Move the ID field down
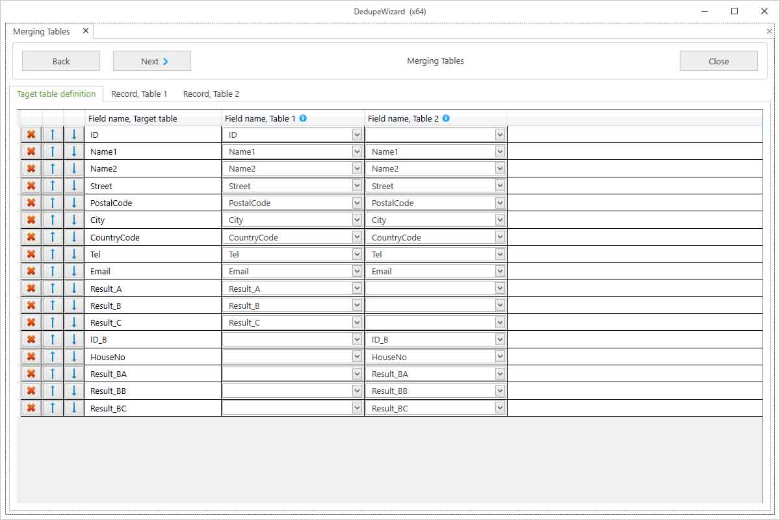This screenshot has width=780, height=520. point(74,135)
